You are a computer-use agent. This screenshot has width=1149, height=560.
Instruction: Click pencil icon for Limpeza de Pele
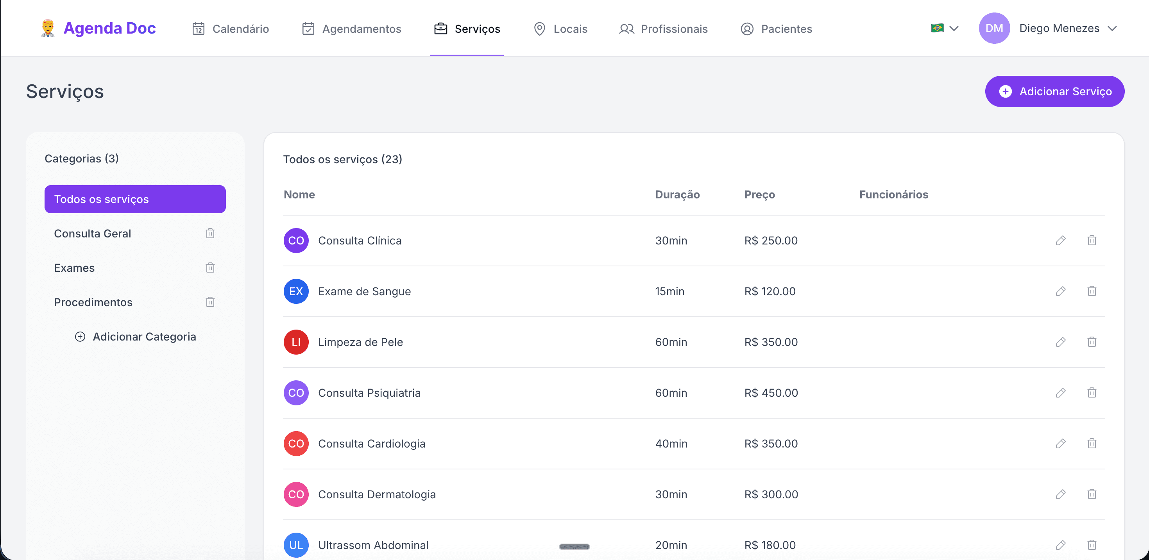click(x=1061, y=342)
